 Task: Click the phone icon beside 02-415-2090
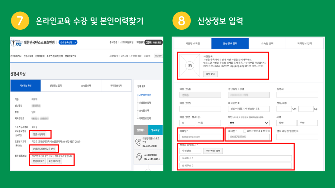138,142
